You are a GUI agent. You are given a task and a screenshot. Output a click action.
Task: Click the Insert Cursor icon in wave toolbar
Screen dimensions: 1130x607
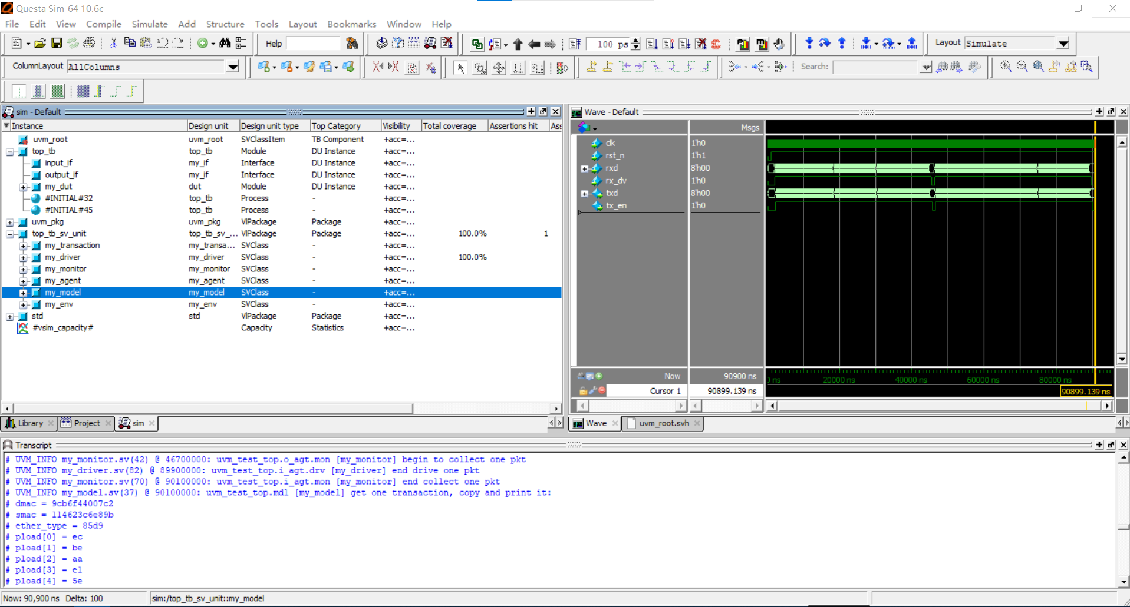(591, 67)
